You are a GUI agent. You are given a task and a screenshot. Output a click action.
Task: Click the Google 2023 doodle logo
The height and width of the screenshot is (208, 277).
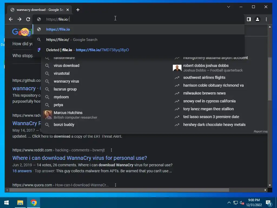(22, 32)
